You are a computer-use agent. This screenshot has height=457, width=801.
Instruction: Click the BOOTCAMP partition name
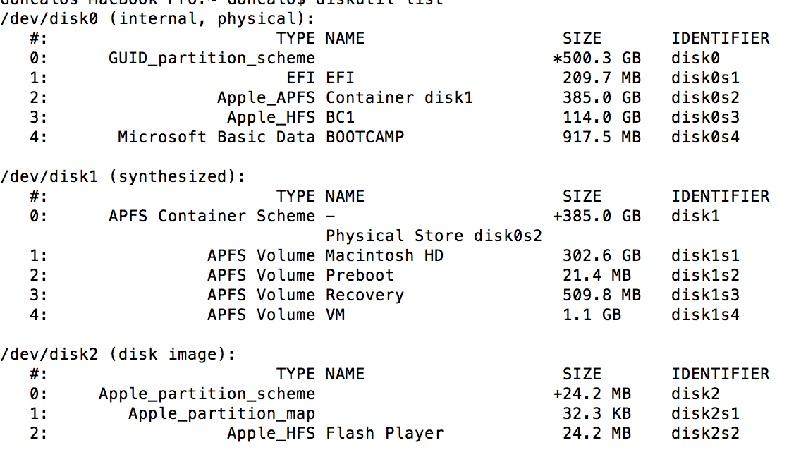tap(365, 137)
